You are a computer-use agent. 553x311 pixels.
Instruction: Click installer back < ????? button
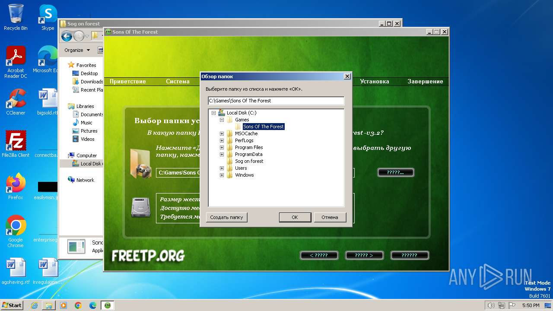319,255
